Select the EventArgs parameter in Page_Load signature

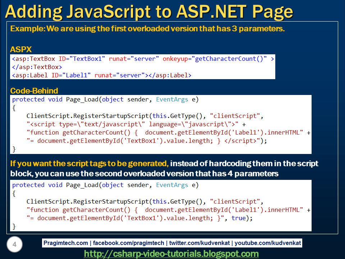click(171, 99)
